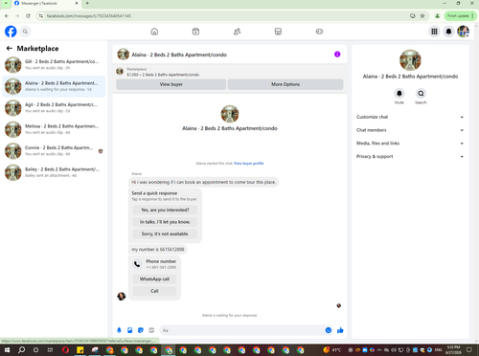This screenshot has width=479, height=356.
Task: Open the Facebook logo home link
Action: (11, 32)
